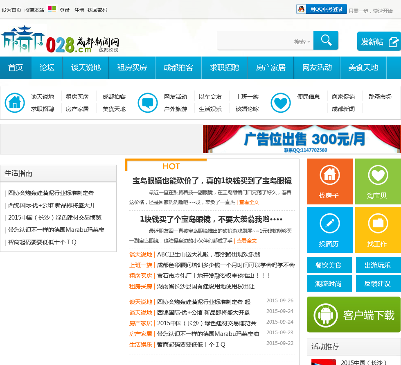Image resolution: width=401 pixels, height=365 pixels.
Task: Click the 2015-09-26 dated post 四协会炮轰硅藻泥
Action: [204, 302]
